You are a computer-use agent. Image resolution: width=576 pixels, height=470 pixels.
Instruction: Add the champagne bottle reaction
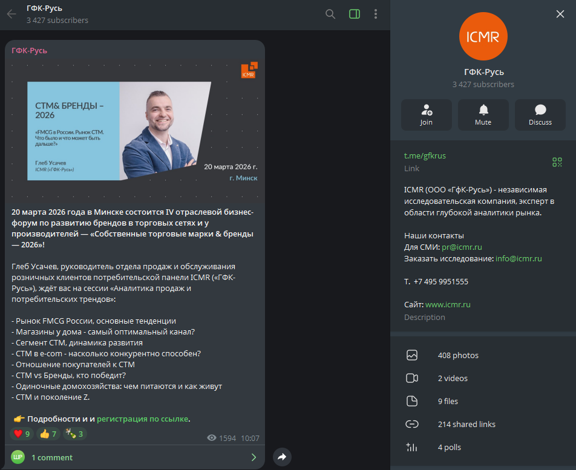pyautogui.click(x=74, y=434)
